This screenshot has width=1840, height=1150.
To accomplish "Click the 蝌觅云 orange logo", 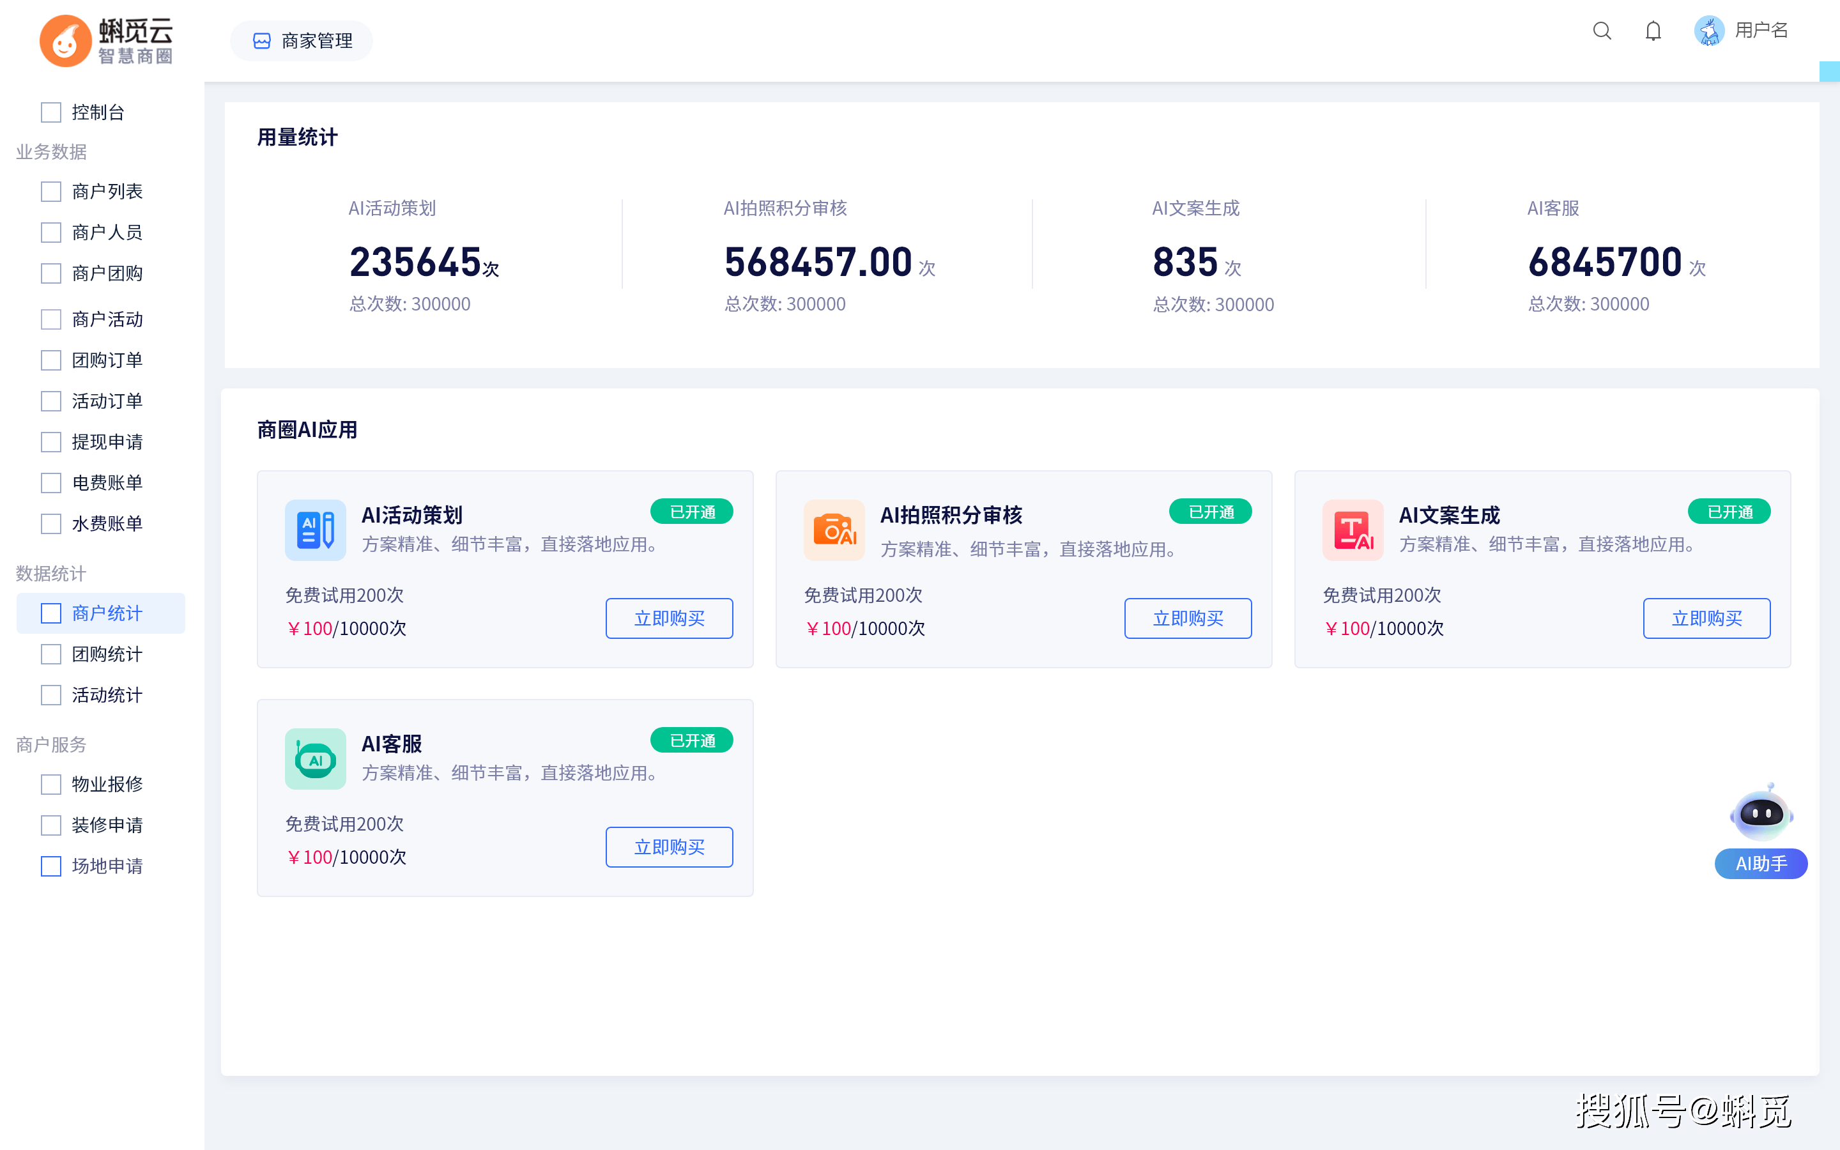I will 65,41.
